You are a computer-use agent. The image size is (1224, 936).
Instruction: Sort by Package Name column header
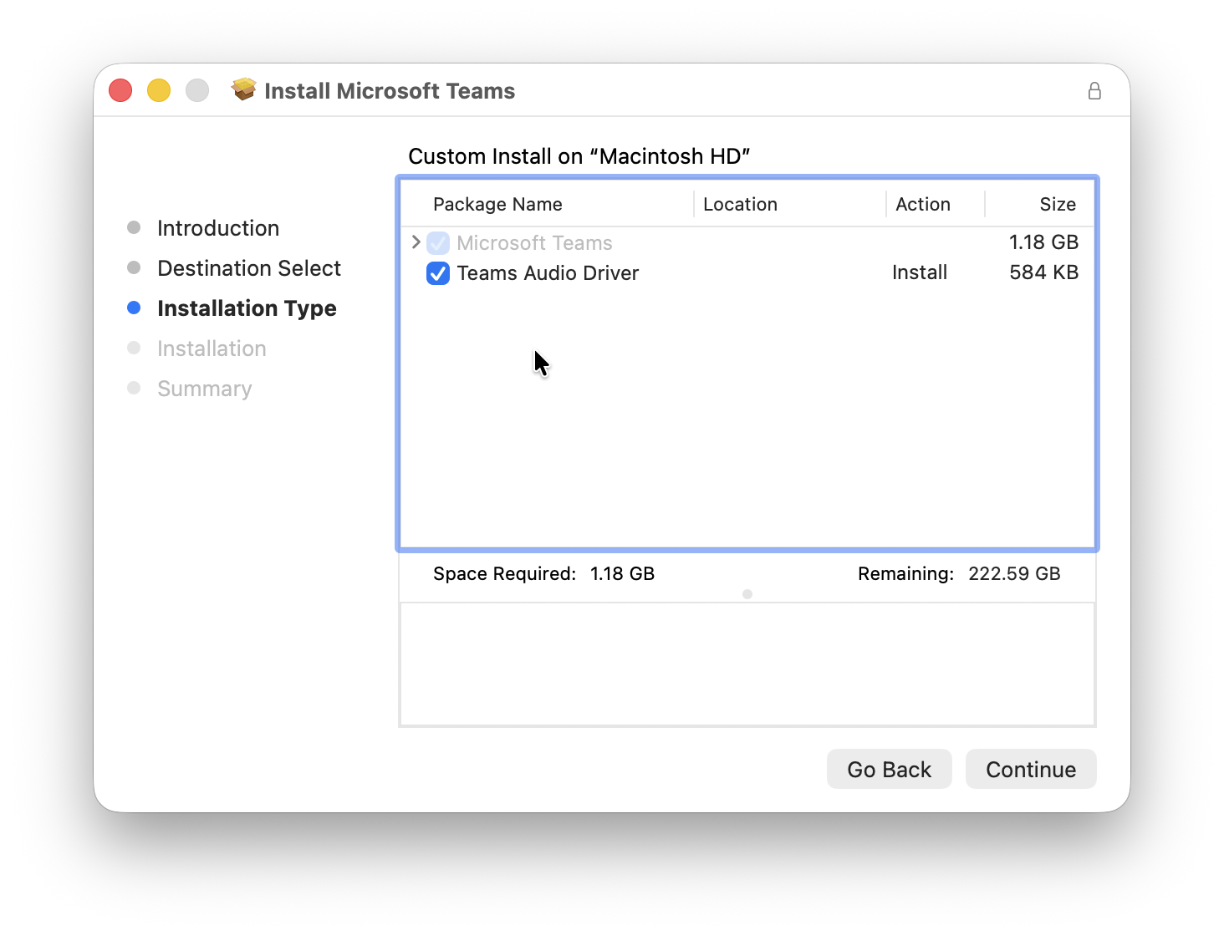[x=497, y=204]
